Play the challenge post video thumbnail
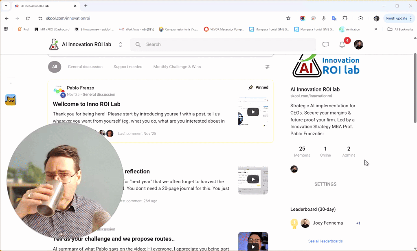The image size is (417, 251). pos(253,241)
